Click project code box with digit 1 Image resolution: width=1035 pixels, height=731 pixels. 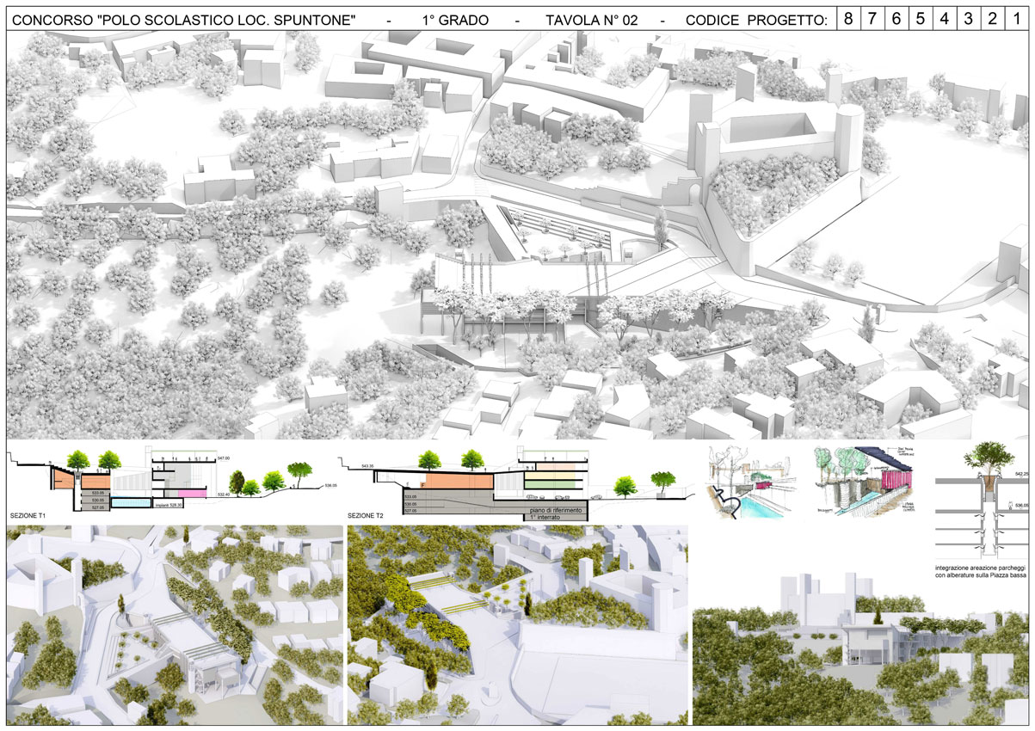click(1017, 19)
